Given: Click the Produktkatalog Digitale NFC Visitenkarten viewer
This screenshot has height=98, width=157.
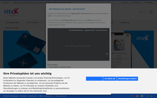Looking at the screenshot, I should pos(78,44).
